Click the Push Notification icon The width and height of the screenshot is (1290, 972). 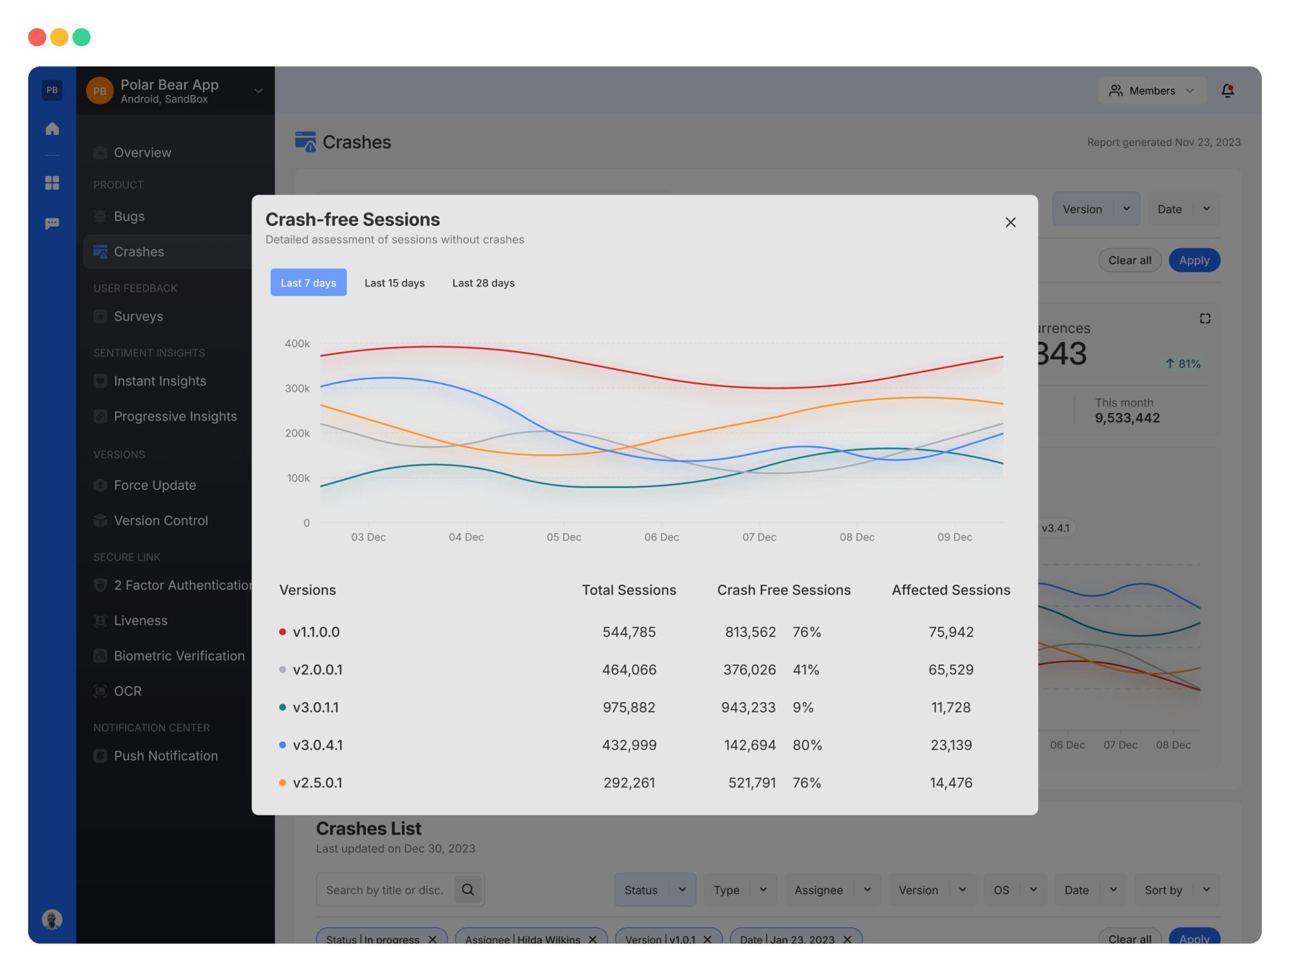100,755
